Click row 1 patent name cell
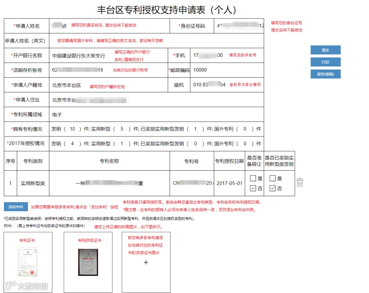This screenshot has width=369, height=293. [x=109, y=183]
